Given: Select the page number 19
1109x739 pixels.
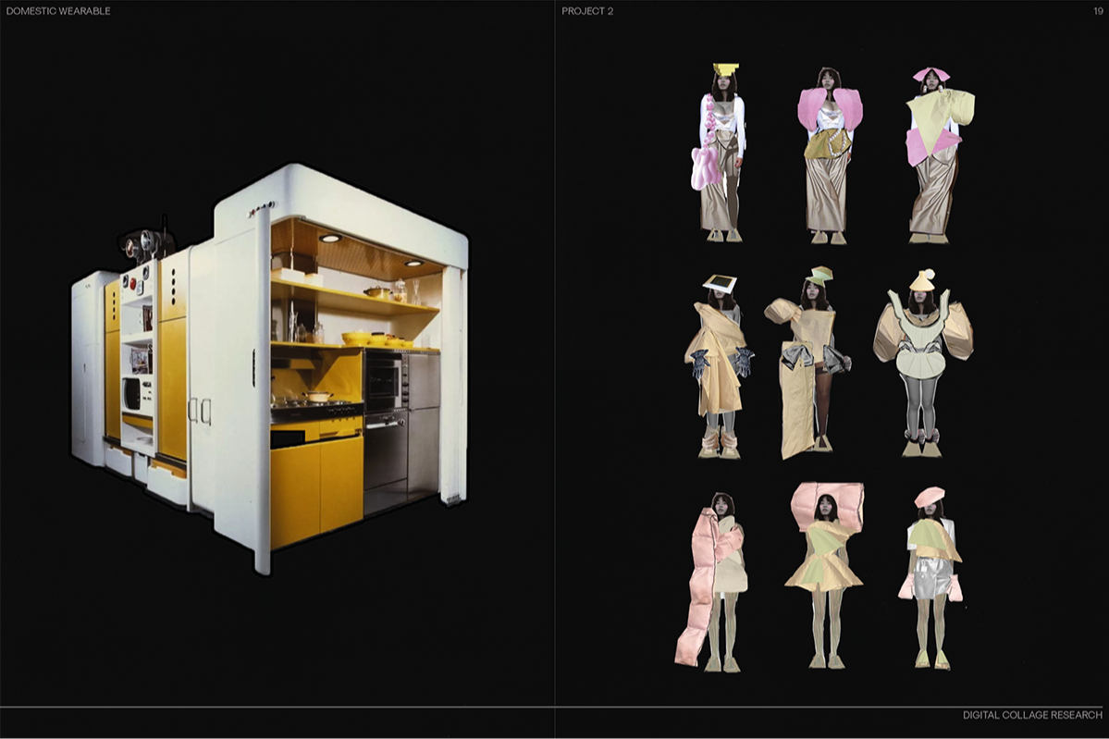Looking at the screenshot, I should (1097, 11).
